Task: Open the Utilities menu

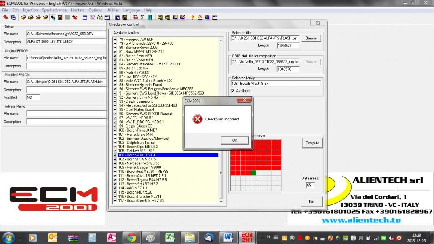Action: (113, 10)
